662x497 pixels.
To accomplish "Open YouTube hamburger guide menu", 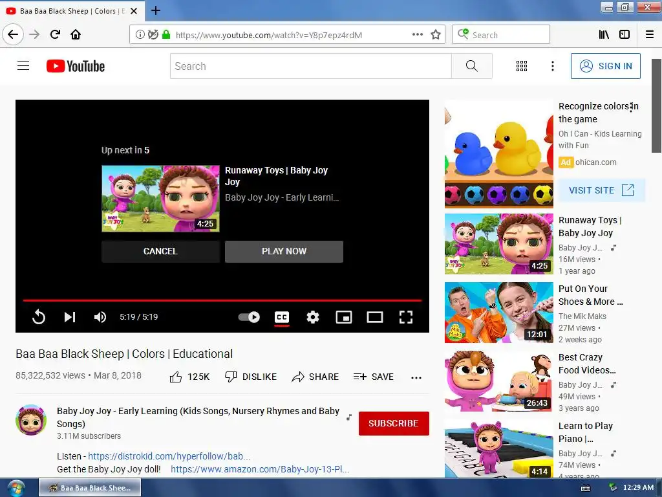I will (x=23, y=66).
